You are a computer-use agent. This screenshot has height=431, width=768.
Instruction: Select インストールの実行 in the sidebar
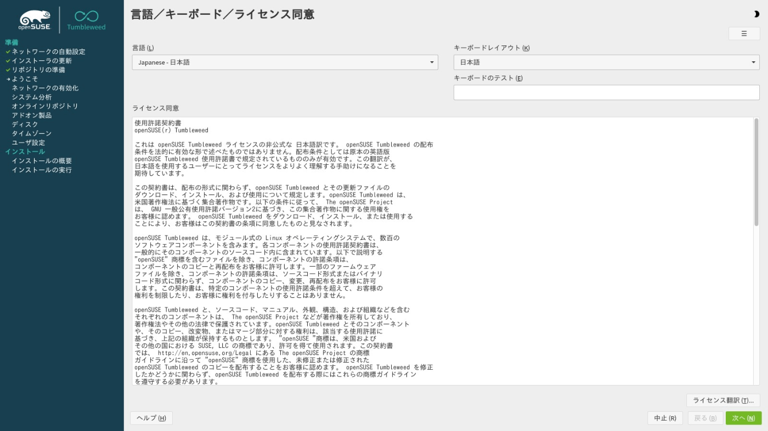pyautogui.click(x=42, y=170)
